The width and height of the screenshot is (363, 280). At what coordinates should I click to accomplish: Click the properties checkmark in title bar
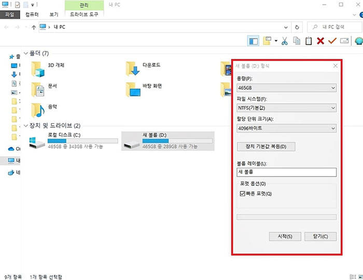(x=17, y=5)
